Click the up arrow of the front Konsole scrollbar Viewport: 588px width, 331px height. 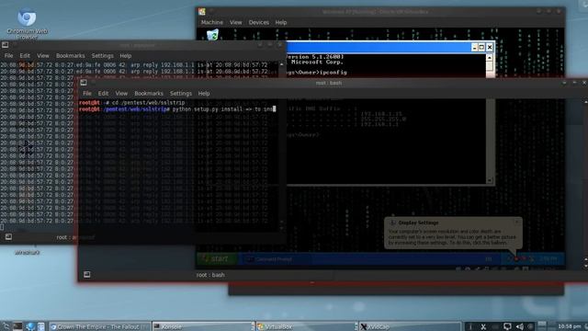point(586,102)
